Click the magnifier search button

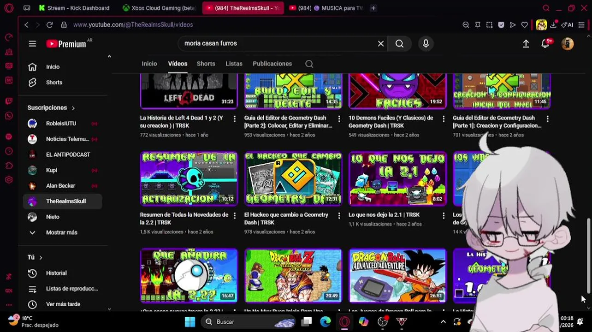[399, 43]
